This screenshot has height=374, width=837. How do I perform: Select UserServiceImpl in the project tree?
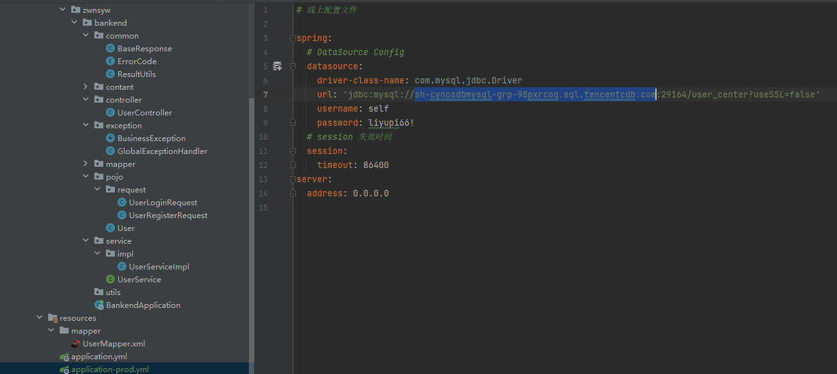point(159,266)
